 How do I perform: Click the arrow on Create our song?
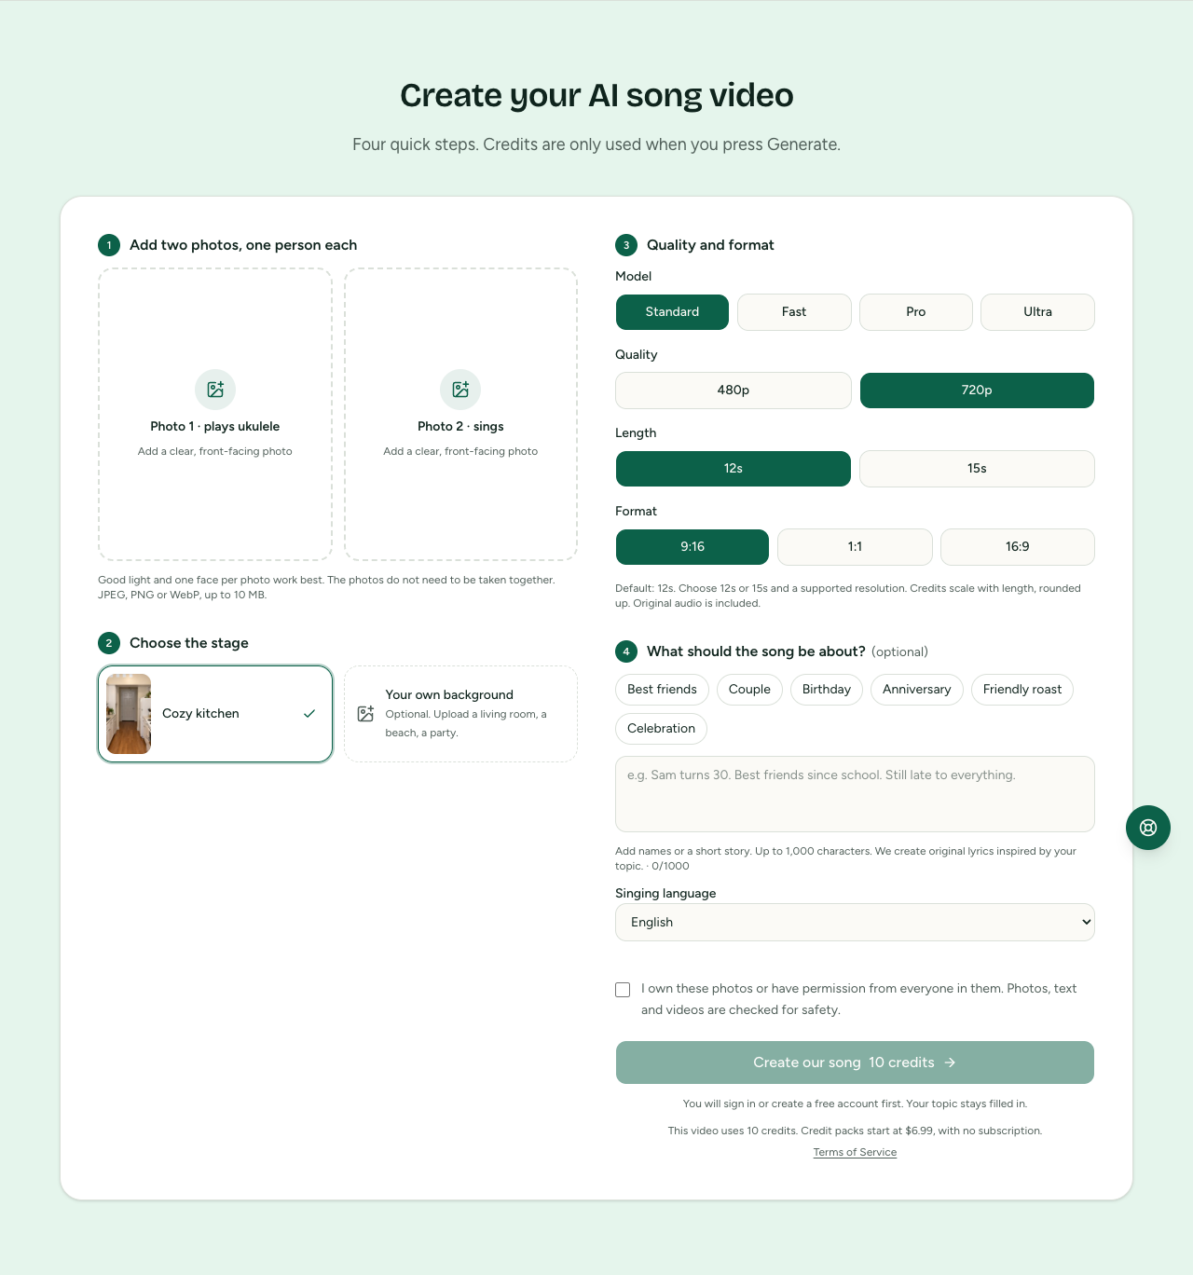tap(950, 1062)
